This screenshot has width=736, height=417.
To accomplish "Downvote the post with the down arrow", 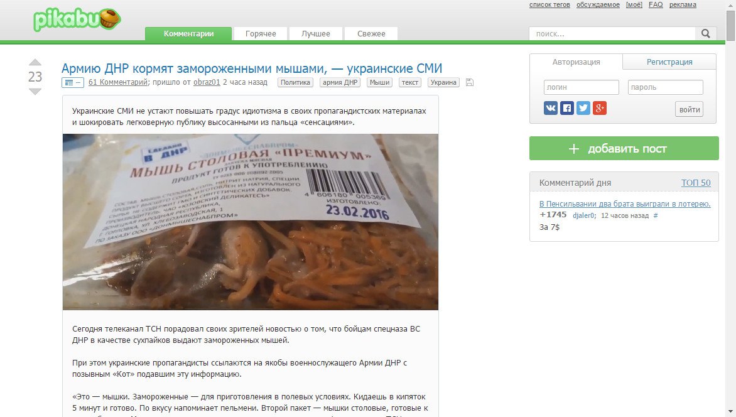I will [35, 91].
